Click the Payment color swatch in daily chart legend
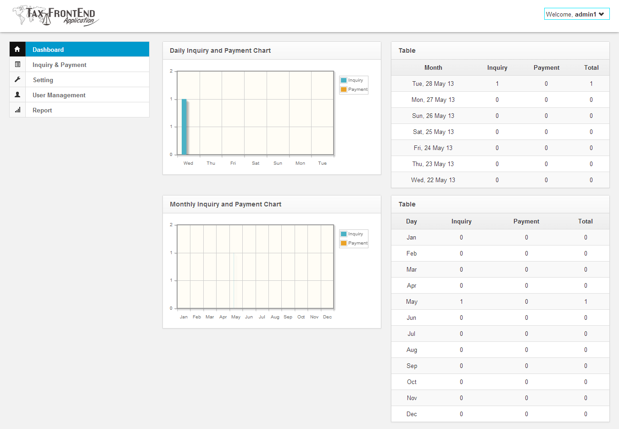Screen dimensions: 619x429 tap(344, 89)
